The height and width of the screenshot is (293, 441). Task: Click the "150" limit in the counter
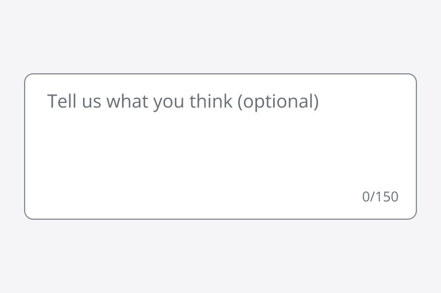coord(387,197)
